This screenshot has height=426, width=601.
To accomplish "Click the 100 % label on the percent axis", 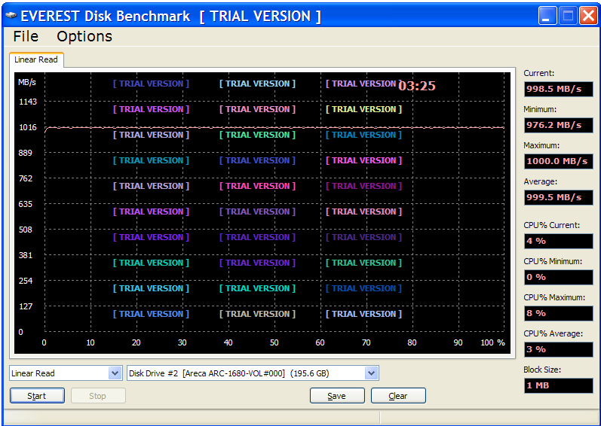I will 493,342.
